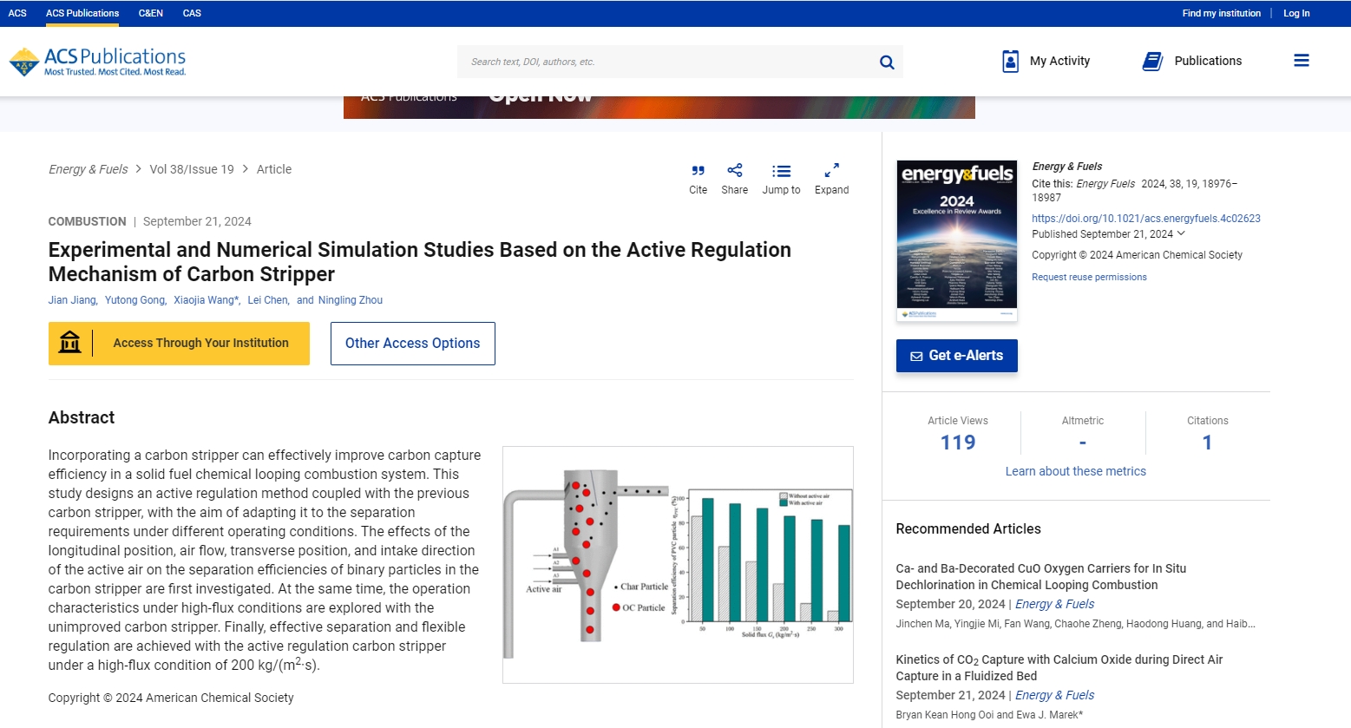Image resolution: width=1351 pixels, height=728 pixels.
Task: Click the ACS Publications logo
Action: coord(97,62)
